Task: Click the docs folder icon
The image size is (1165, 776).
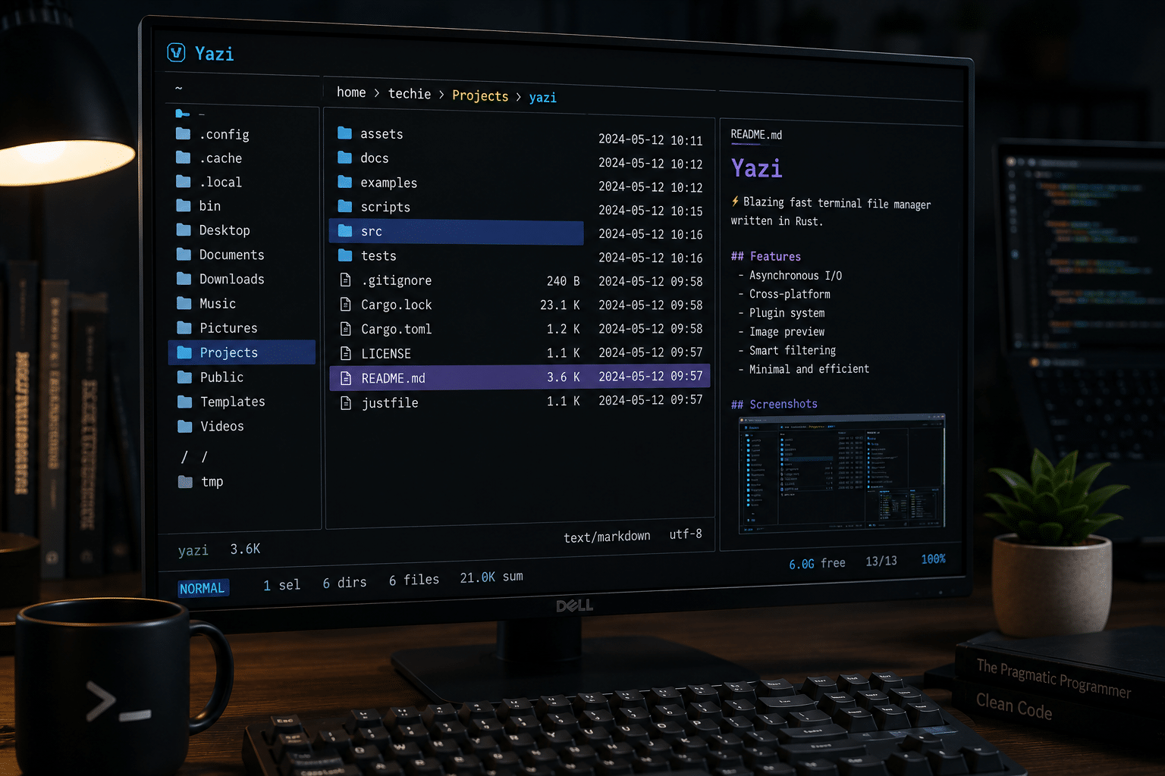Action: click(x=344, y=158)
